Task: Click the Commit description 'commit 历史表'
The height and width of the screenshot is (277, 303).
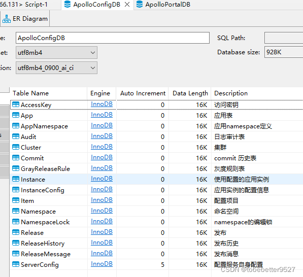Action: [x=235, y=158]
